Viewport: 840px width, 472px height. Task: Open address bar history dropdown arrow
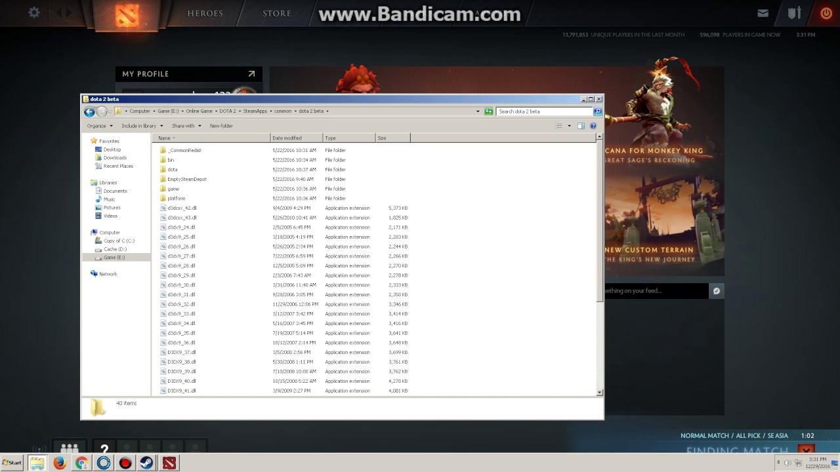pos(478,111)
